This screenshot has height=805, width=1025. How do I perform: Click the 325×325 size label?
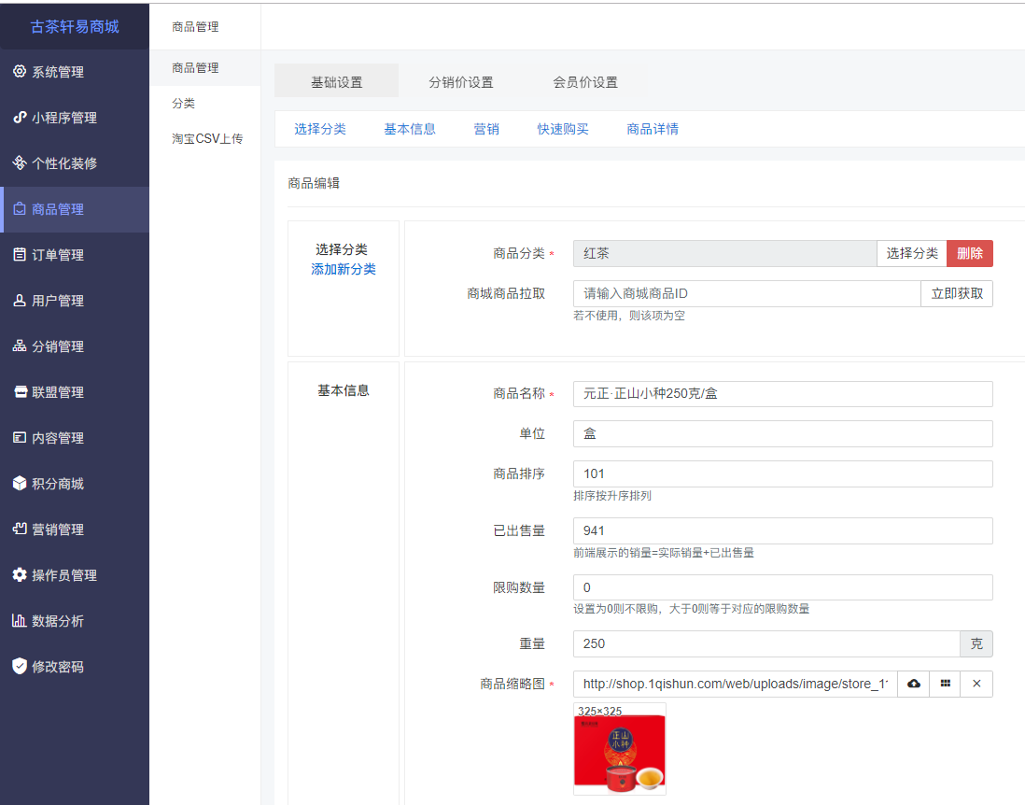599,710
